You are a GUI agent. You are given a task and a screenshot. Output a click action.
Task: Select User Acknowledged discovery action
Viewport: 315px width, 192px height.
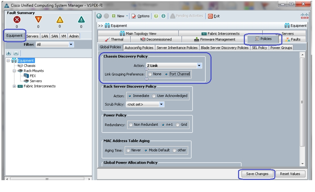coord(154,96)
